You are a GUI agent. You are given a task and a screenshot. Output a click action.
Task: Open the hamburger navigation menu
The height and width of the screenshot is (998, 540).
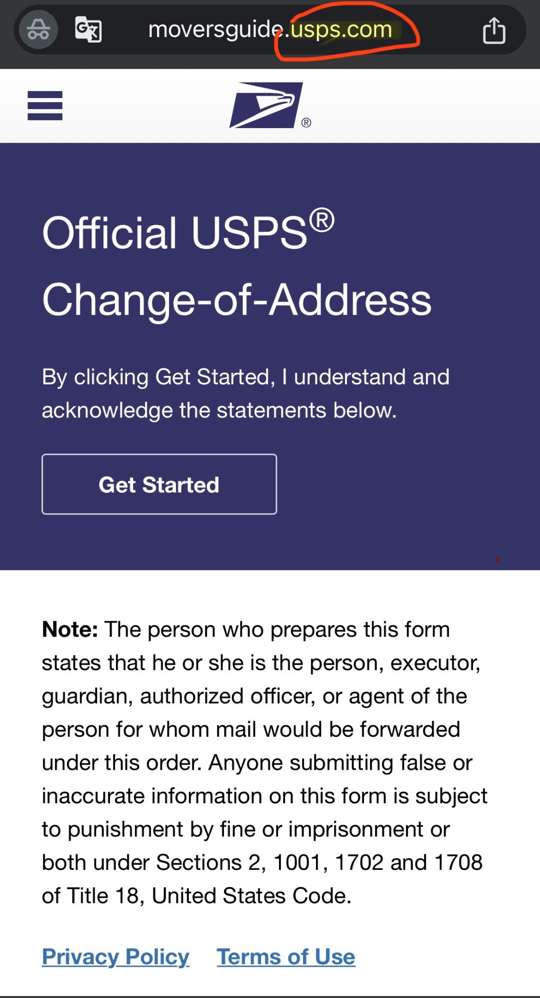click(45, 106)
